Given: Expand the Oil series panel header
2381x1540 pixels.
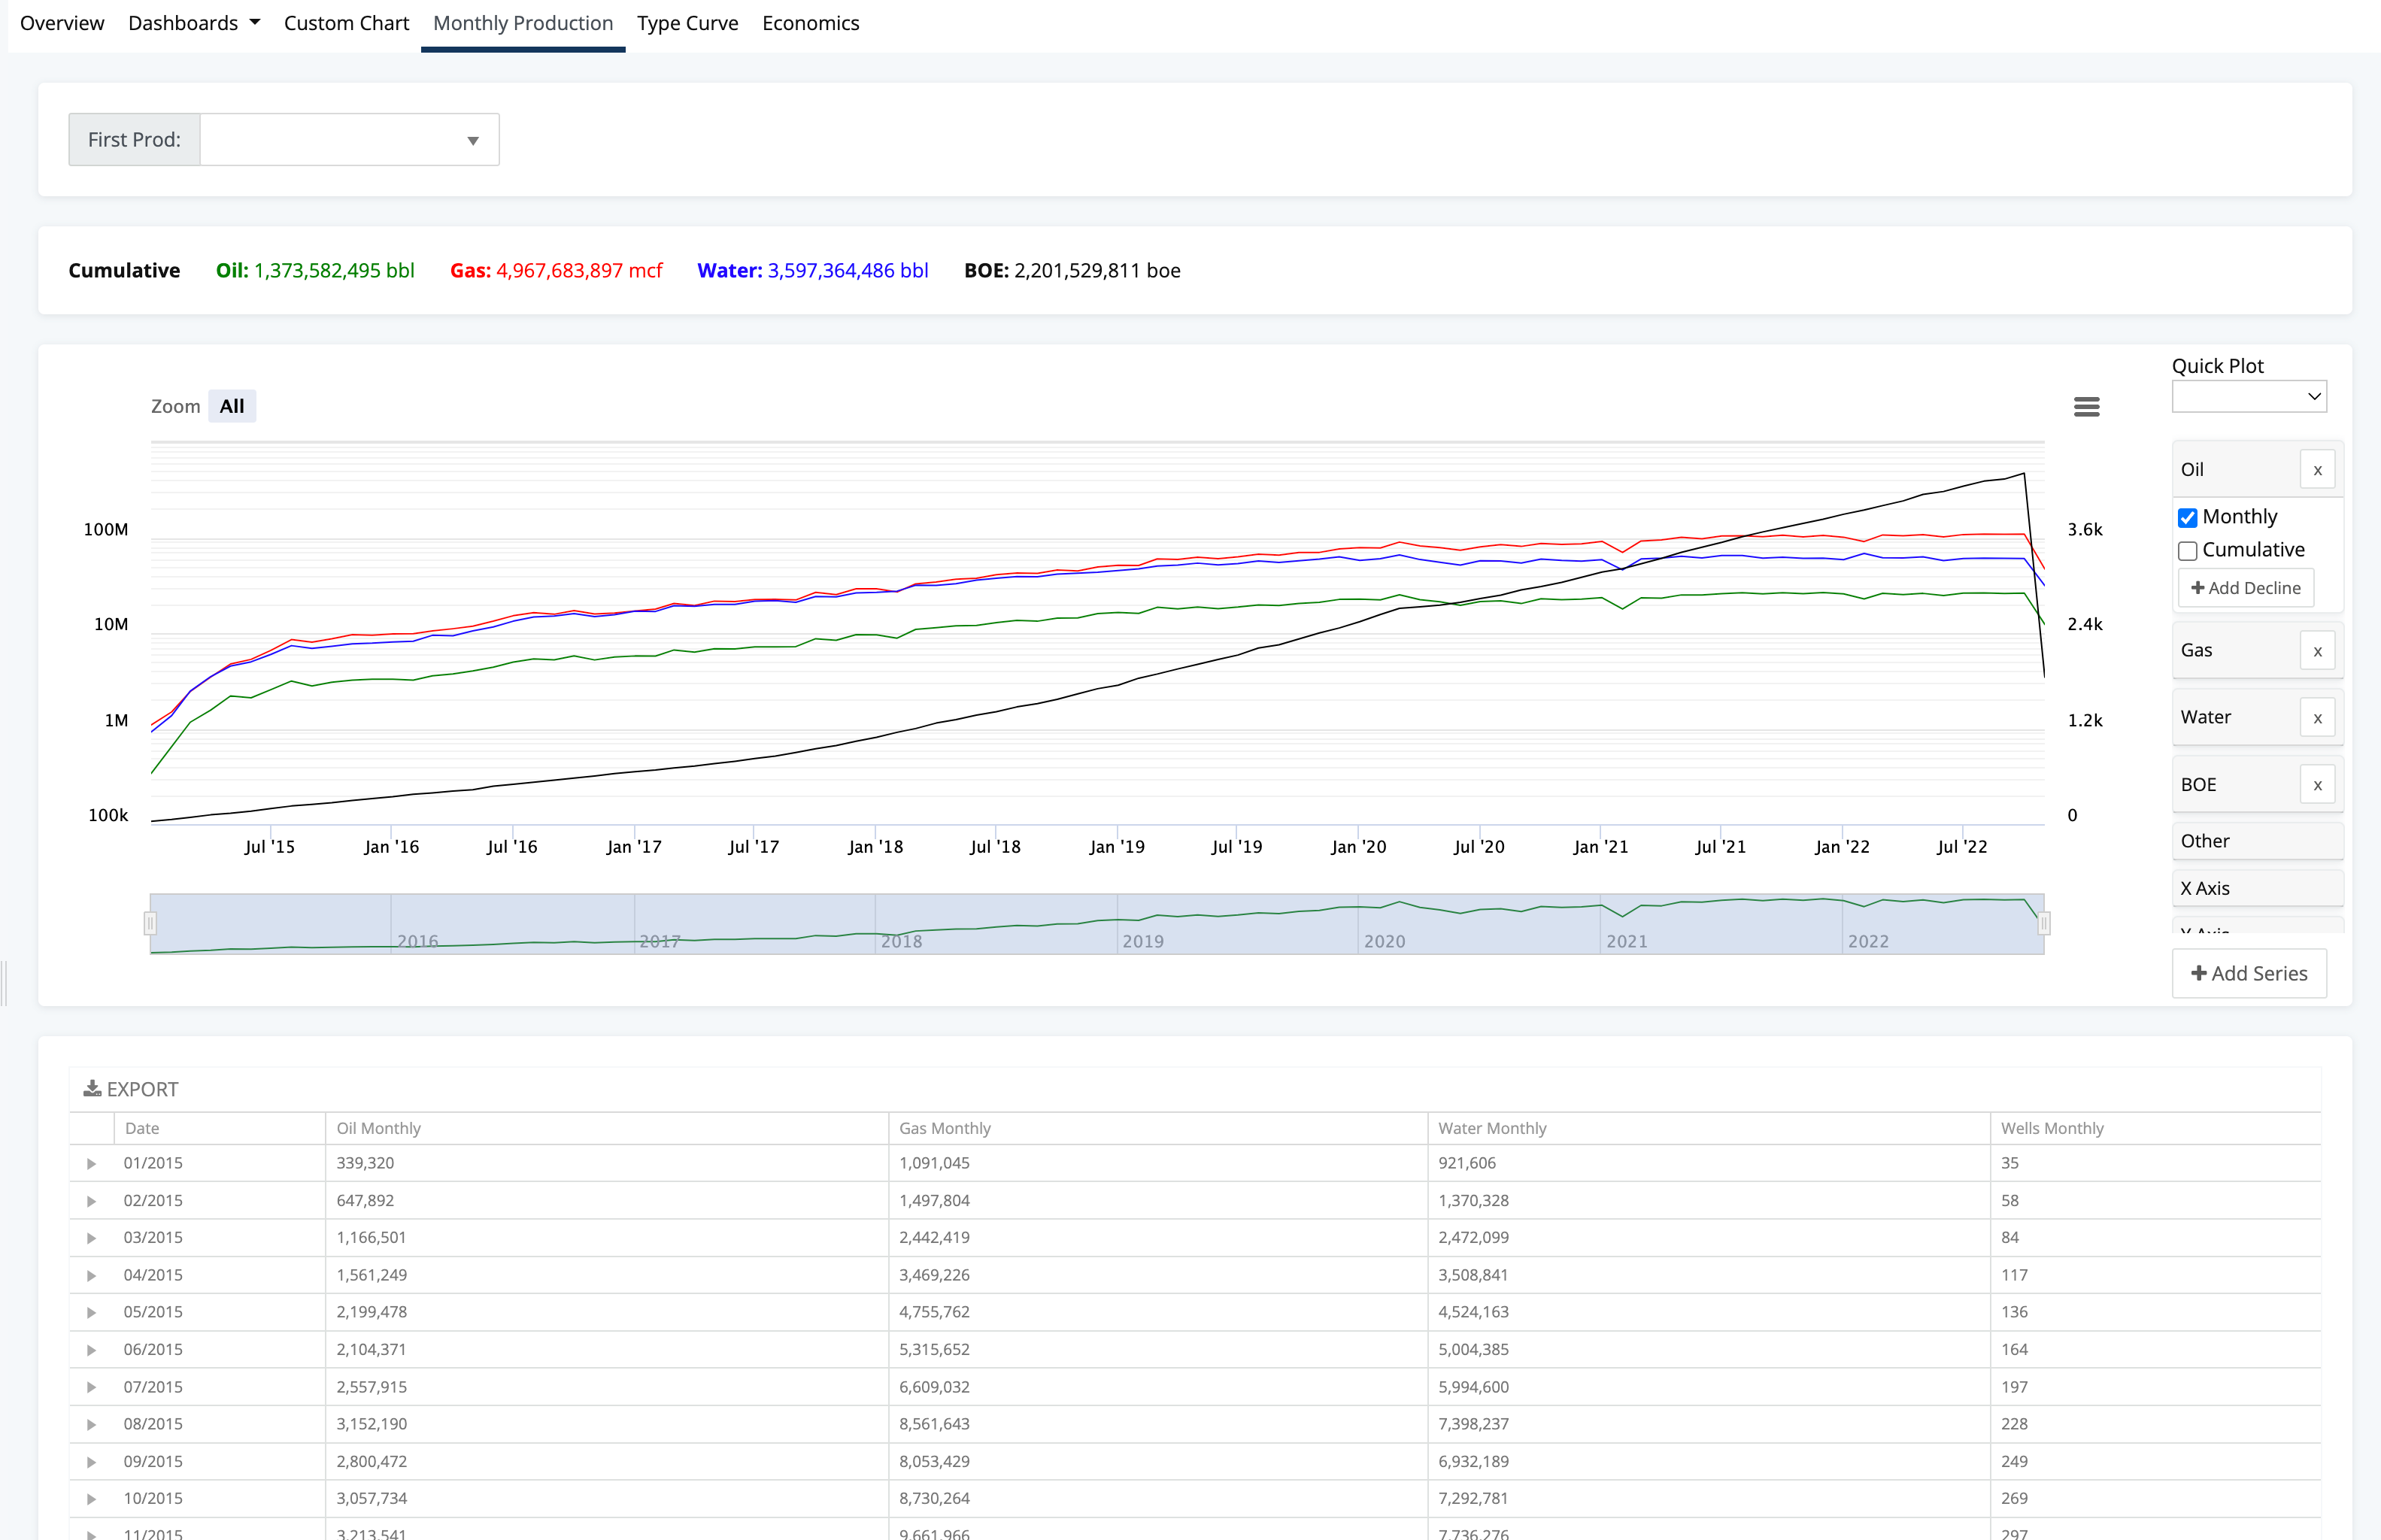Looking at the screenshot, I should [2235, 470].
